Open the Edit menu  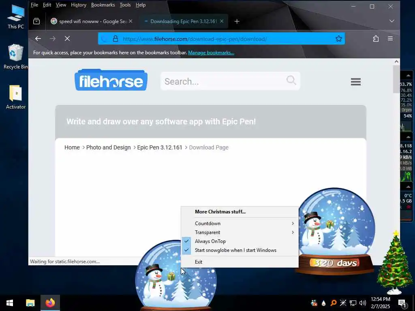pos(47,5)
